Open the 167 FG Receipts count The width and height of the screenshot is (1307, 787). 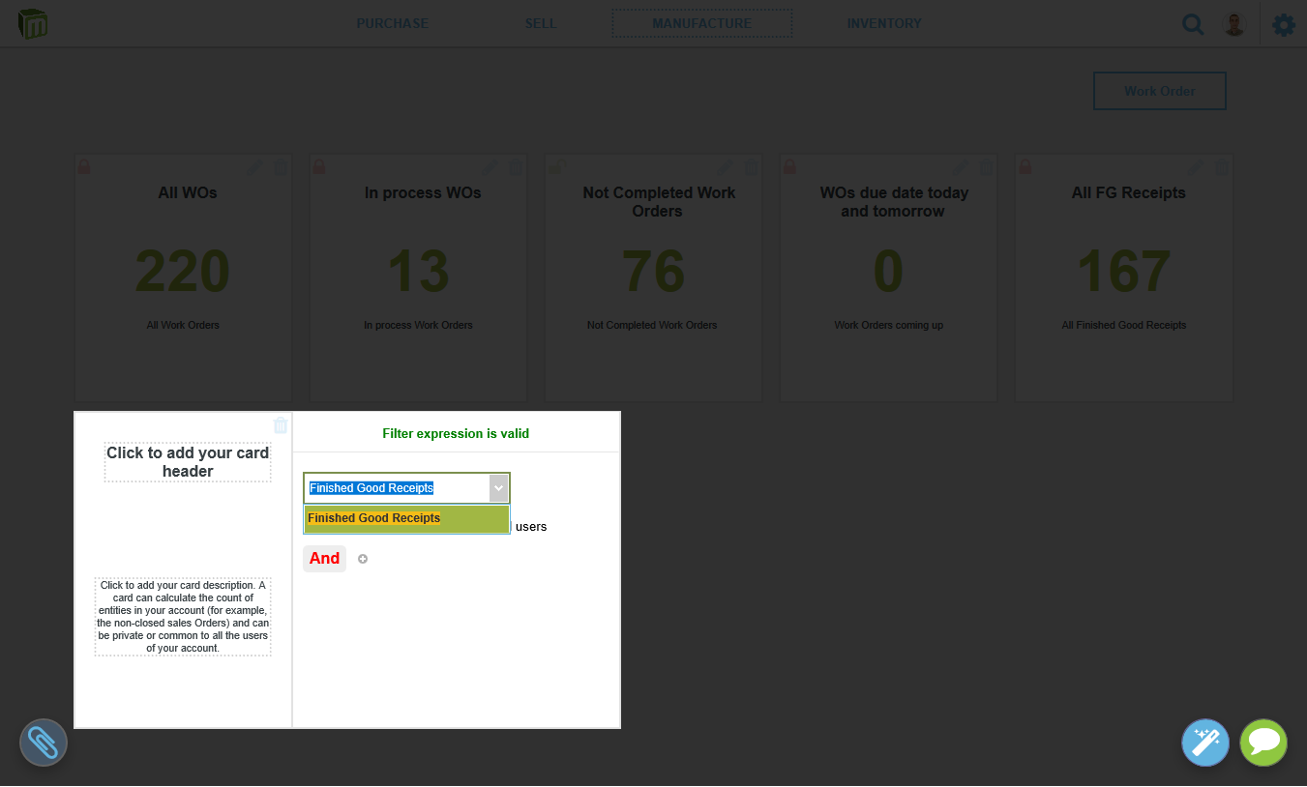1123,271
